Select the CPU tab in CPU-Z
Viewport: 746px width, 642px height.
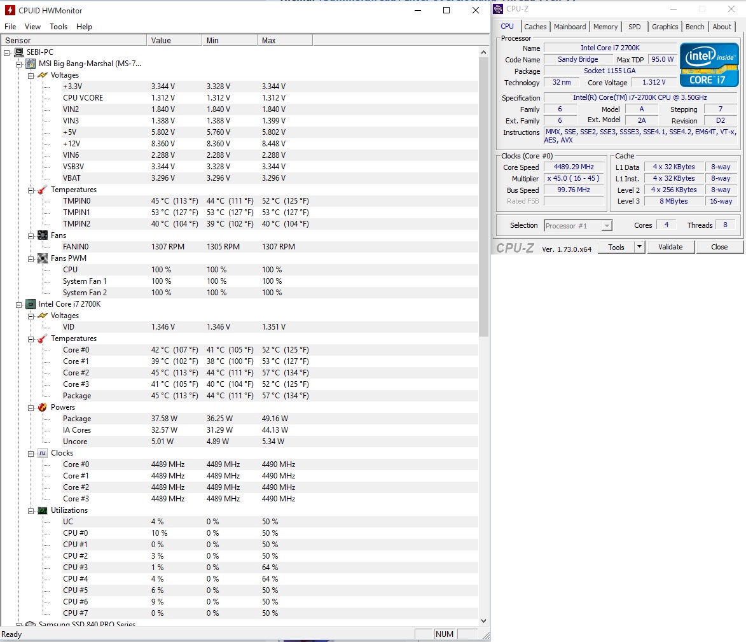pyautogui.click(x=507, y=26)
